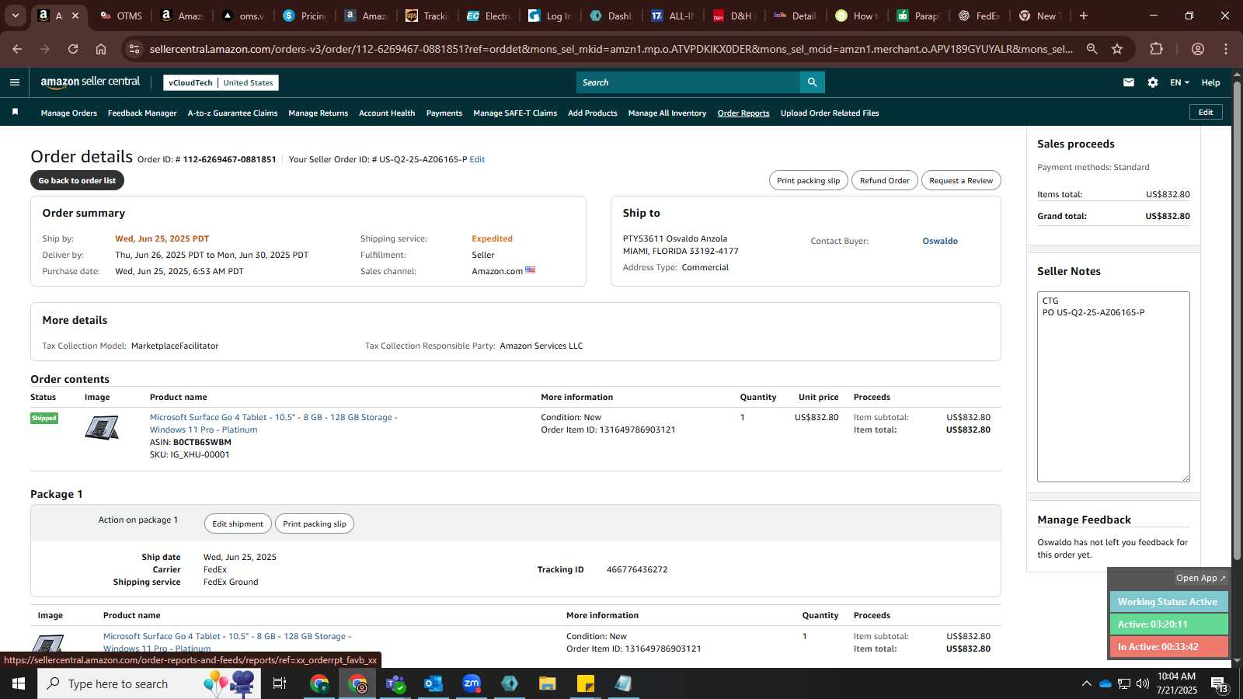Open Manage SAFE-T Claims
The image size is (1243, 699).
pos(515,113)
